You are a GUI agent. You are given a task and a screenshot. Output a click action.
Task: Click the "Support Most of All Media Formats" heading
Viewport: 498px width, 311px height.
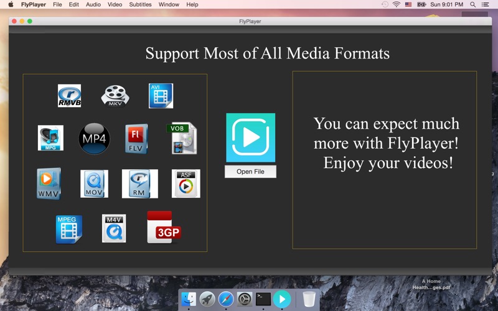pos(268,53)
